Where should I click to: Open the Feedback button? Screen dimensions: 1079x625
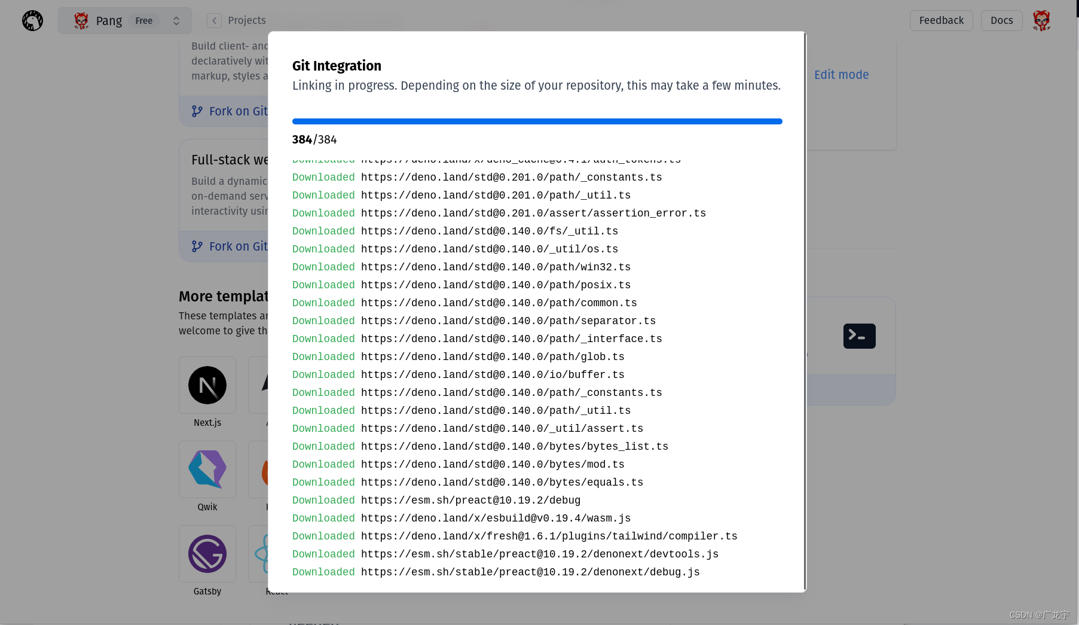point(942,20)
